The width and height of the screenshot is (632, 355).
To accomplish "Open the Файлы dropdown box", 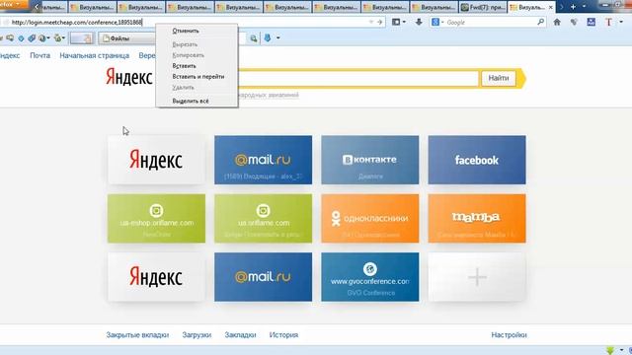I will [x=127, y=38].
